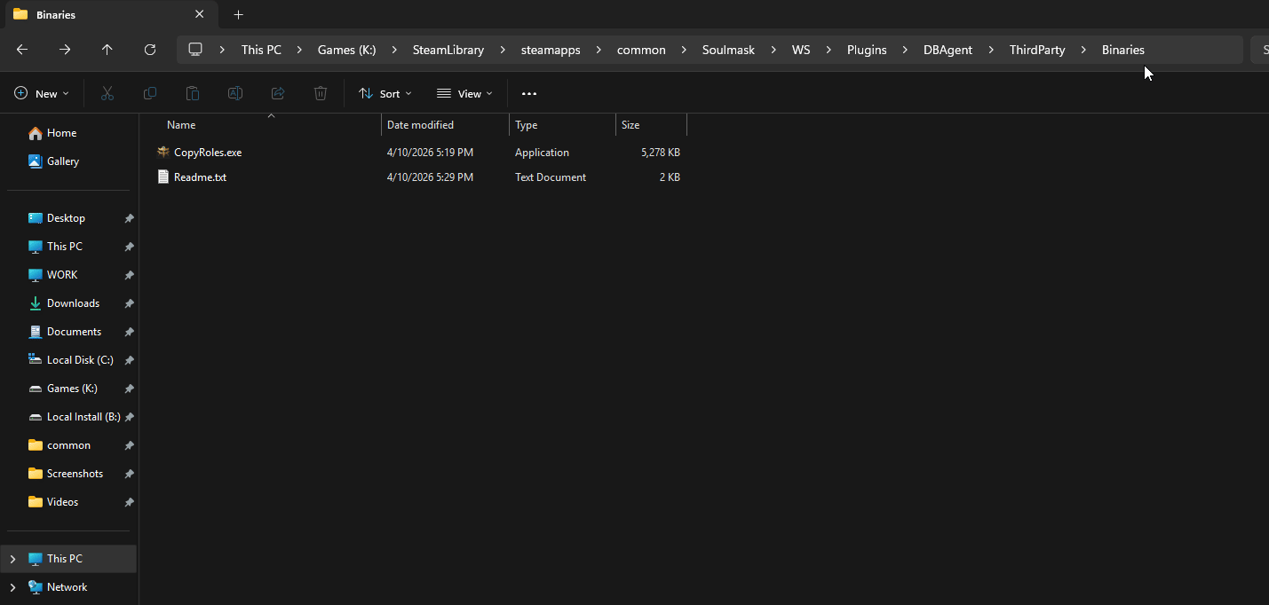This screenshot has height=605, width=1269.
Task: Expand the Network tree node
Action: point(12,587)
